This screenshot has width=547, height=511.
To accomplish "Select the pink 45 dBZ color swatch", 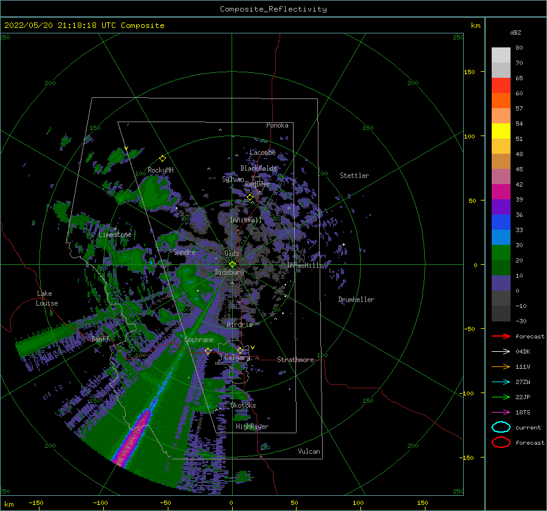I will pos(501,176).
